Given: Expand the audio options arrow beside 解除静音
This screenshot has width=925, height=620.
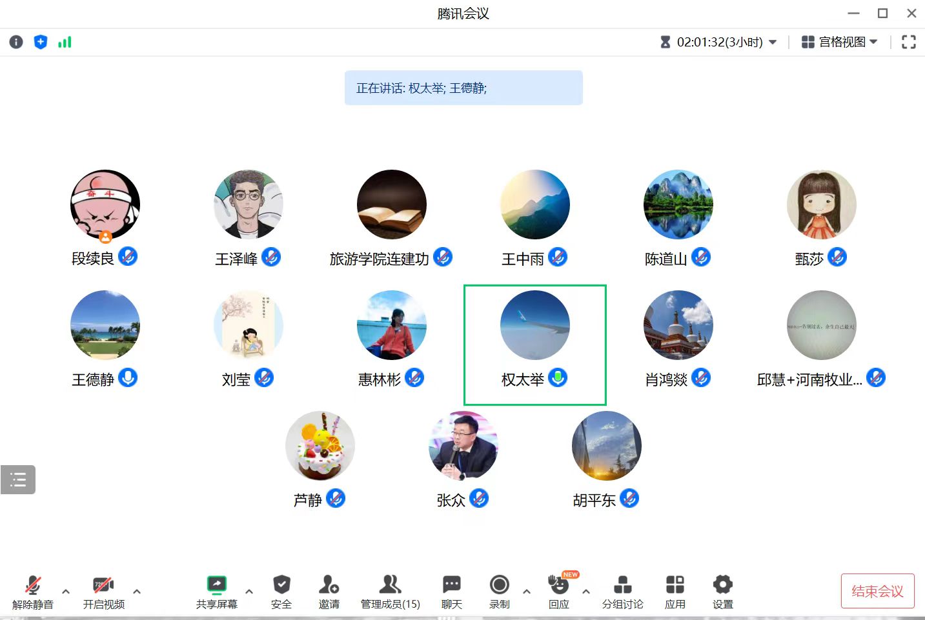Looking at the screenshot, I should [66, 591].
